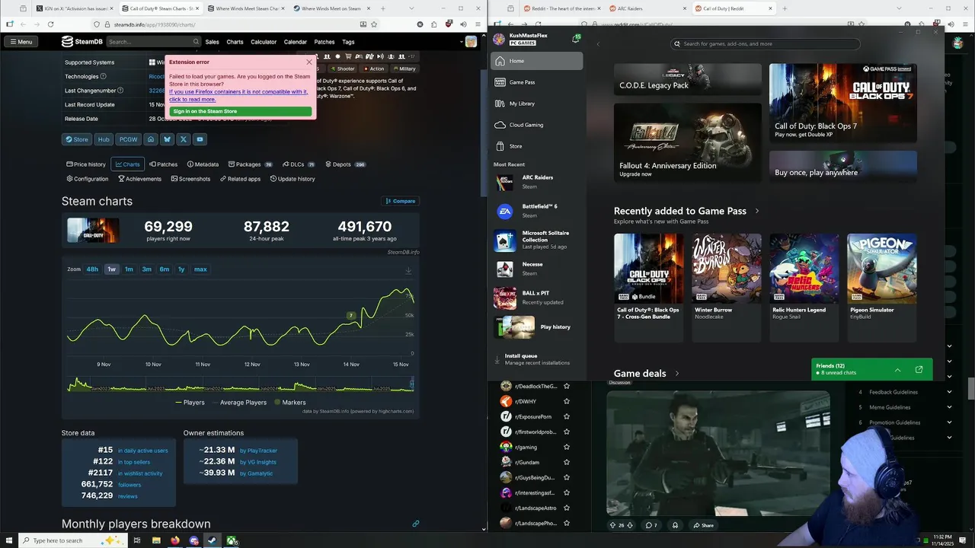The image size is (975, 548).
Task: Click Sign in on the Steam Store
Action: point(241,111)
